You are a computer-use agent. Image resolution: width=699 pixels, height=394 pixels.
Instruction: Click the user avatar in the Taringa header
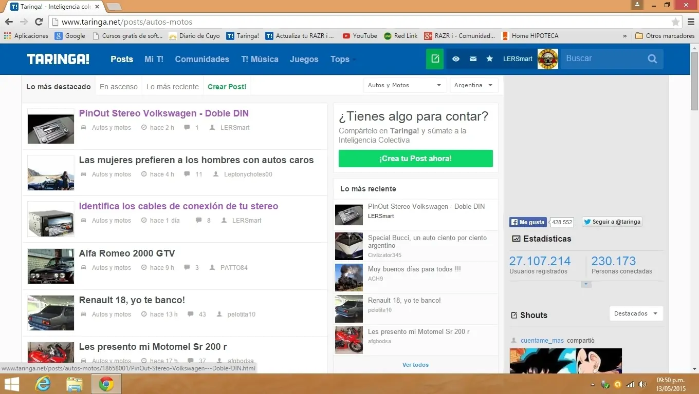[548, 59]
